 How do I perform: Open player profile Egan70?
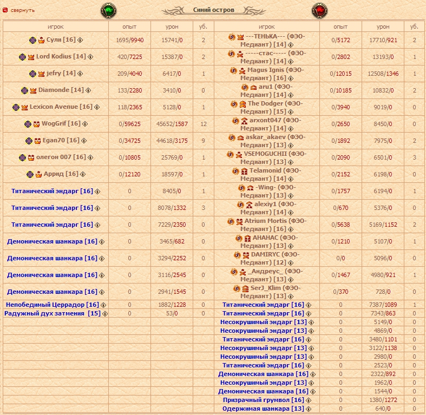pyautogui.click(x=54, y=141)
